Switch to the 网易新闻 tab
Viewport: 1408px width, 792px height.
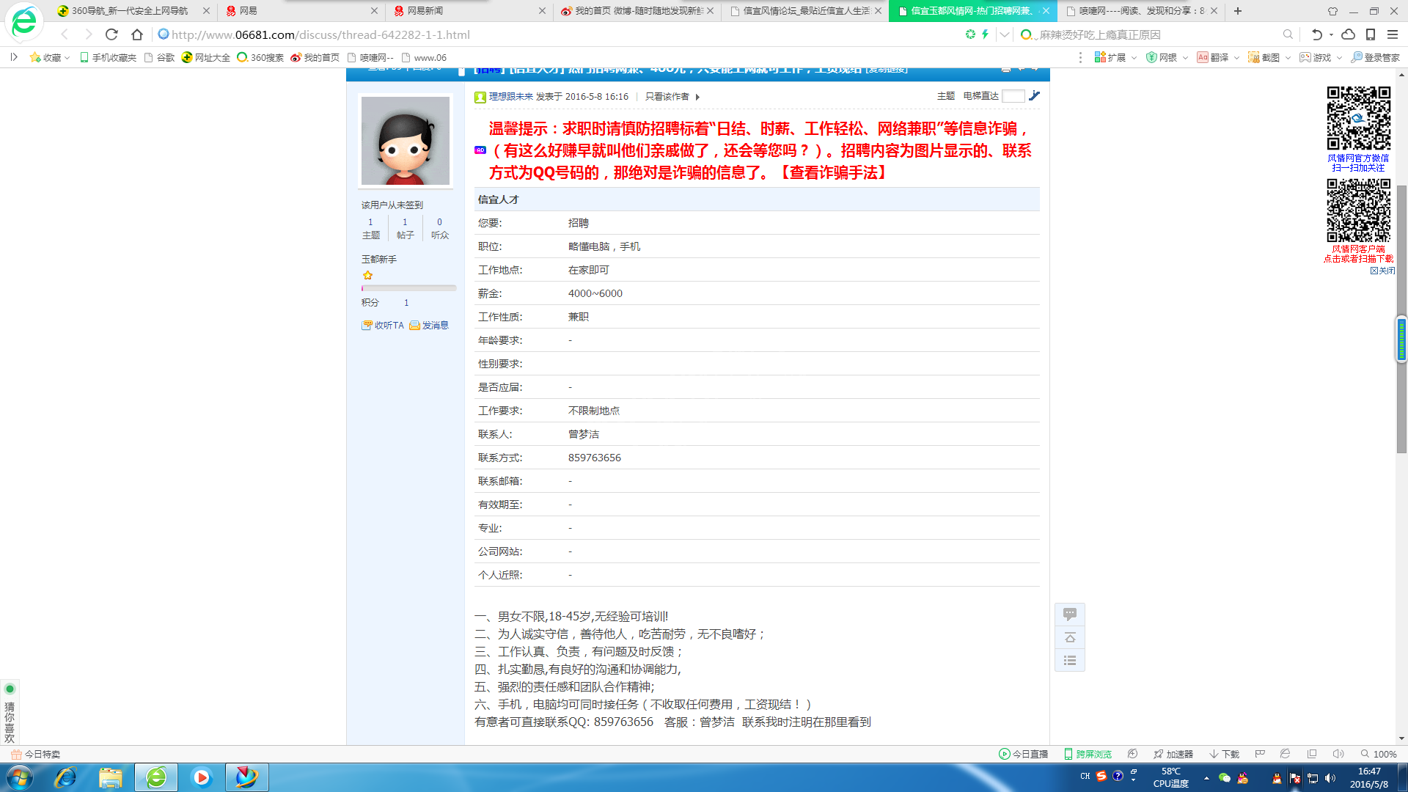(x=469, y=11)
